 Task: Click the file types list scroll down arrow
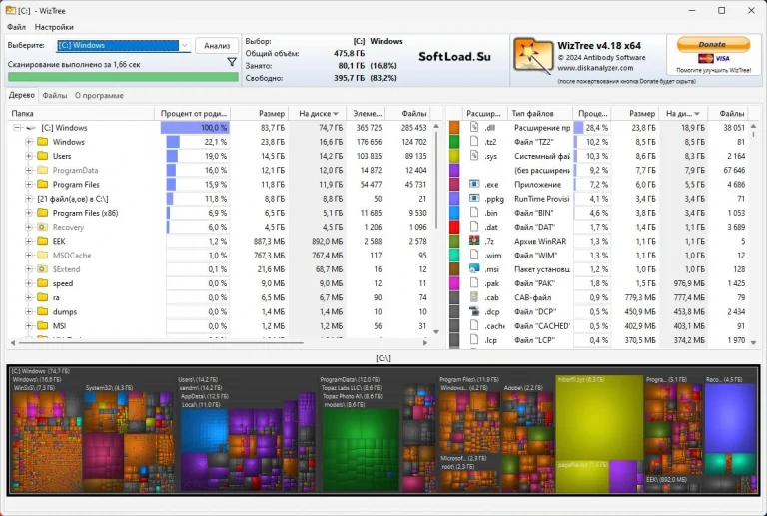pos(753,343)
